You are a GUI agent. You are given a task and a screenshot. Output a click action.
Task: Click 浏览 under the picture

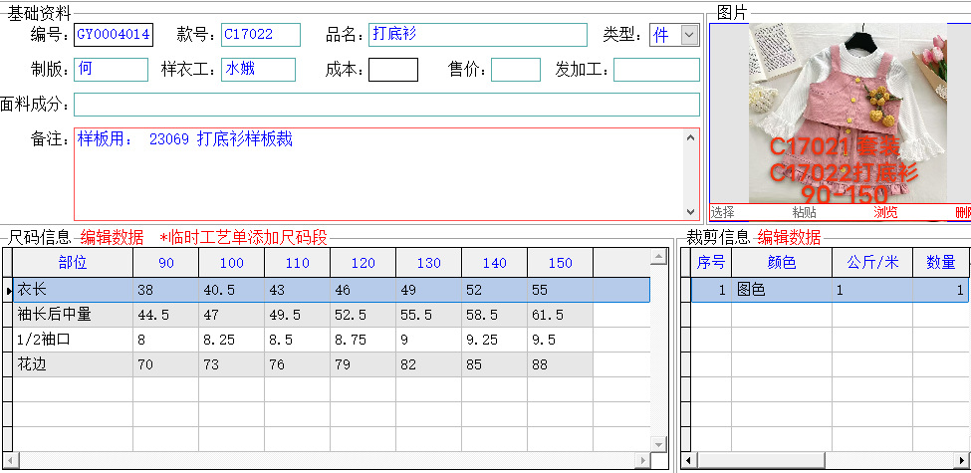[885, 212]
